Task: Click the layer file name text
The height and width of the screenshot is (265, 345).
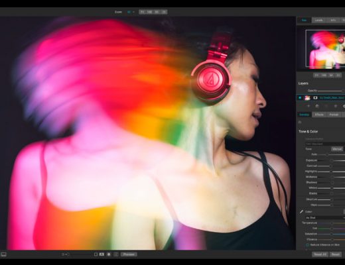Action: (x=332, y=97)
